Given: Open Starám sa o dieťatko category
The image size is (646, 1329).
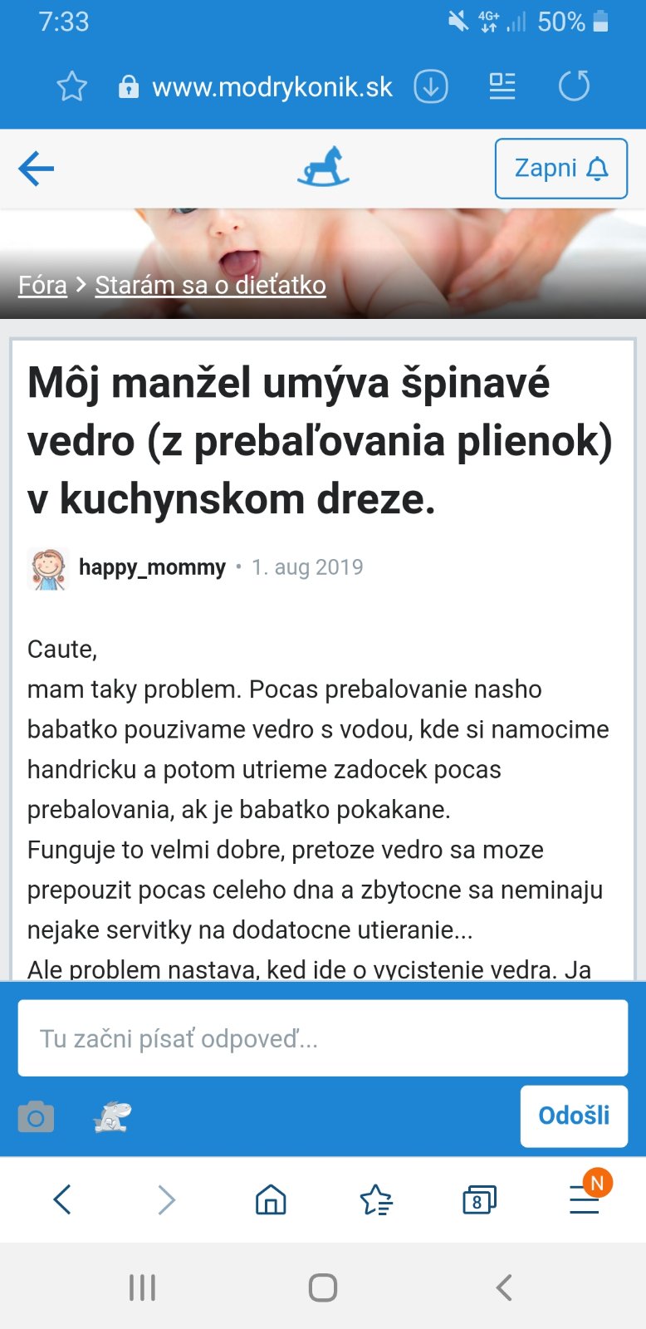Looking at the screenshot, I should [210, 285].
